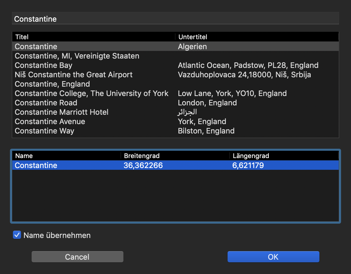The image size is (351, 274).
Task: Click the Bilston, England subtitle
Action: (206, 131)
